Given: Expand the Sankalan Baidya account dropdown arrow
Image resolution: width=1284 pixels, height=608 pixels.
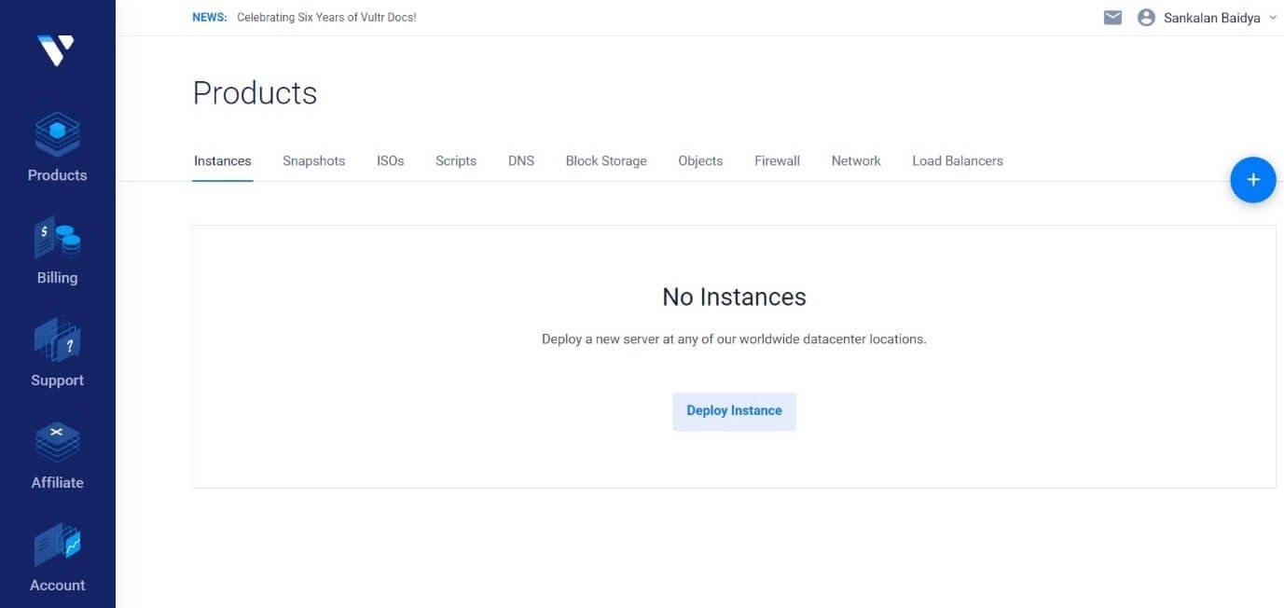Looking at the screenshot, I should pos(1273,18).
